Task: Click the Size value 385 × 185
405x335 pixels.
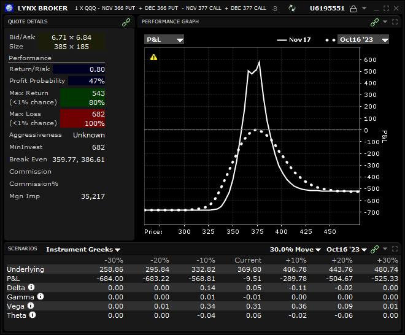Action: click(x=72, y=47)
